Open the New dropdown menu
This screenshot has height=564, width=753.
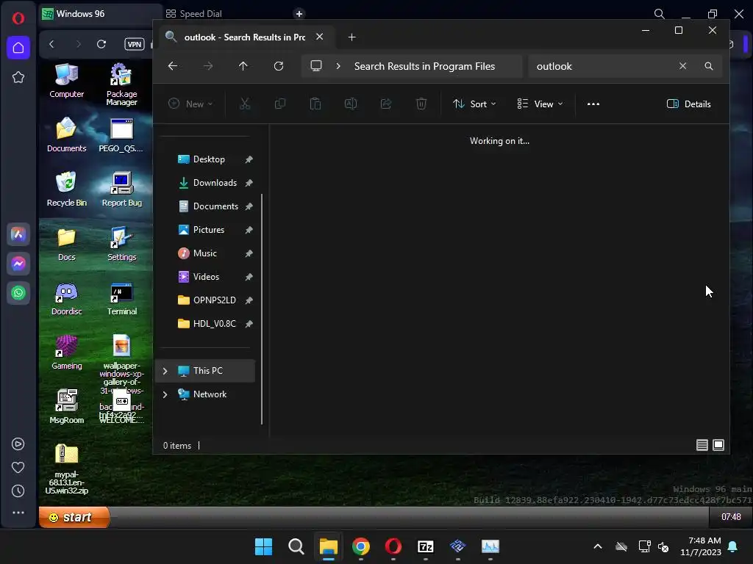(x=190, y=104)
